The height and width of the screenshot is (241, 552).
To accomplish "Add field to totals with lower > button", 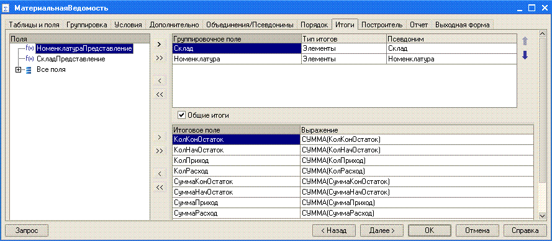I will 159,137.
